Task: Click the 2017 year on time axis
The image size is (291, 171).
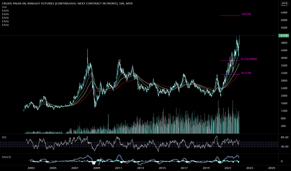Action: pyautogui.click(x=184, y=168)
